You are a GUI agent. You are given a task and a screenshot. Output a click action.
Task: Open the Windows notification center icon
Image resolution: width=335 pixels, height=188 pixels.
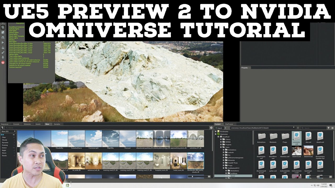331,185
